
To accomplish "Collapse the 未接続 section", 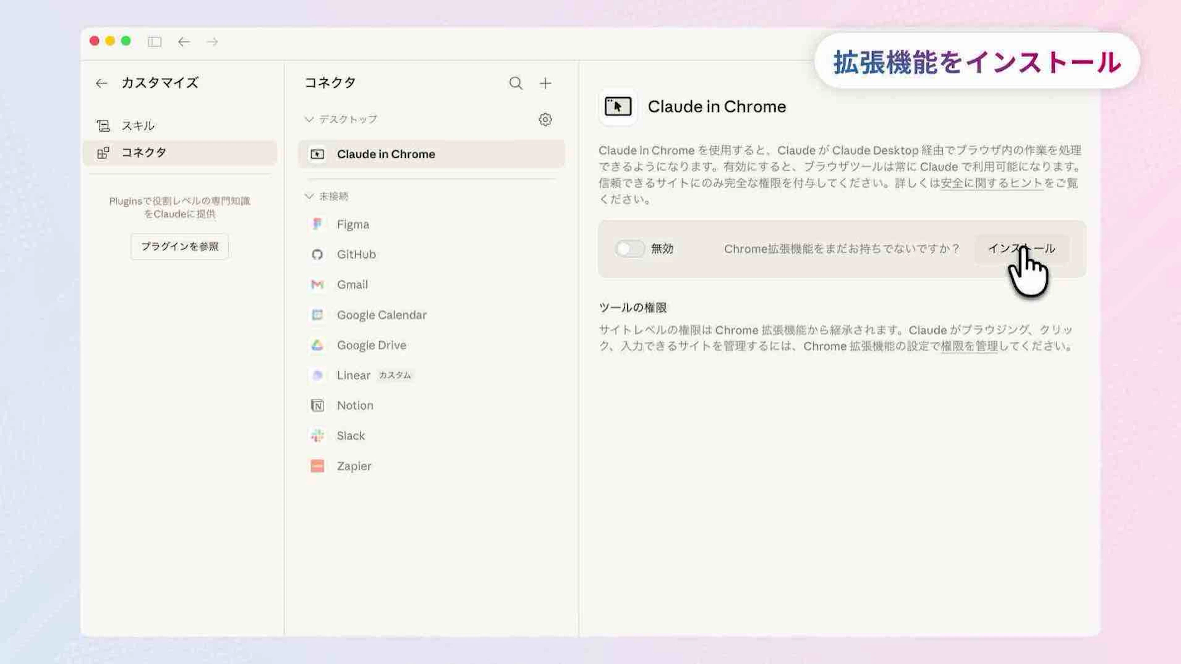I will pyautogui.click(x=309, y=196).
